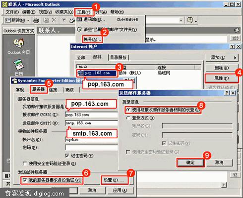
Task: Toggle the Remember password checkbox
Action: point(67,156)
